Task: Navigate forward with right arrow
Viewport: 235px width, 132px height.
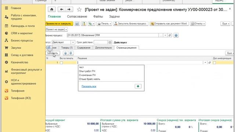Action: coord(69,10)
